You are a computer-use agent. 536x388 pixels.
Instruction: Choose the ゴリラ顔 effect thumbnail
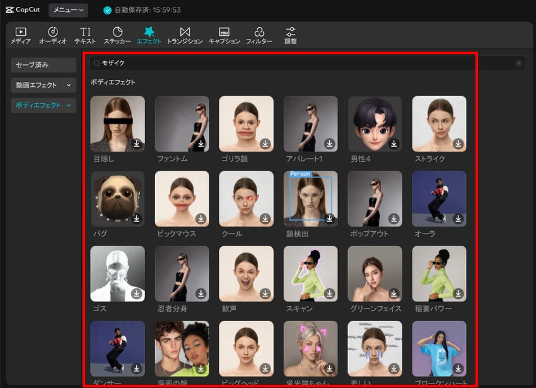(246, 123)
